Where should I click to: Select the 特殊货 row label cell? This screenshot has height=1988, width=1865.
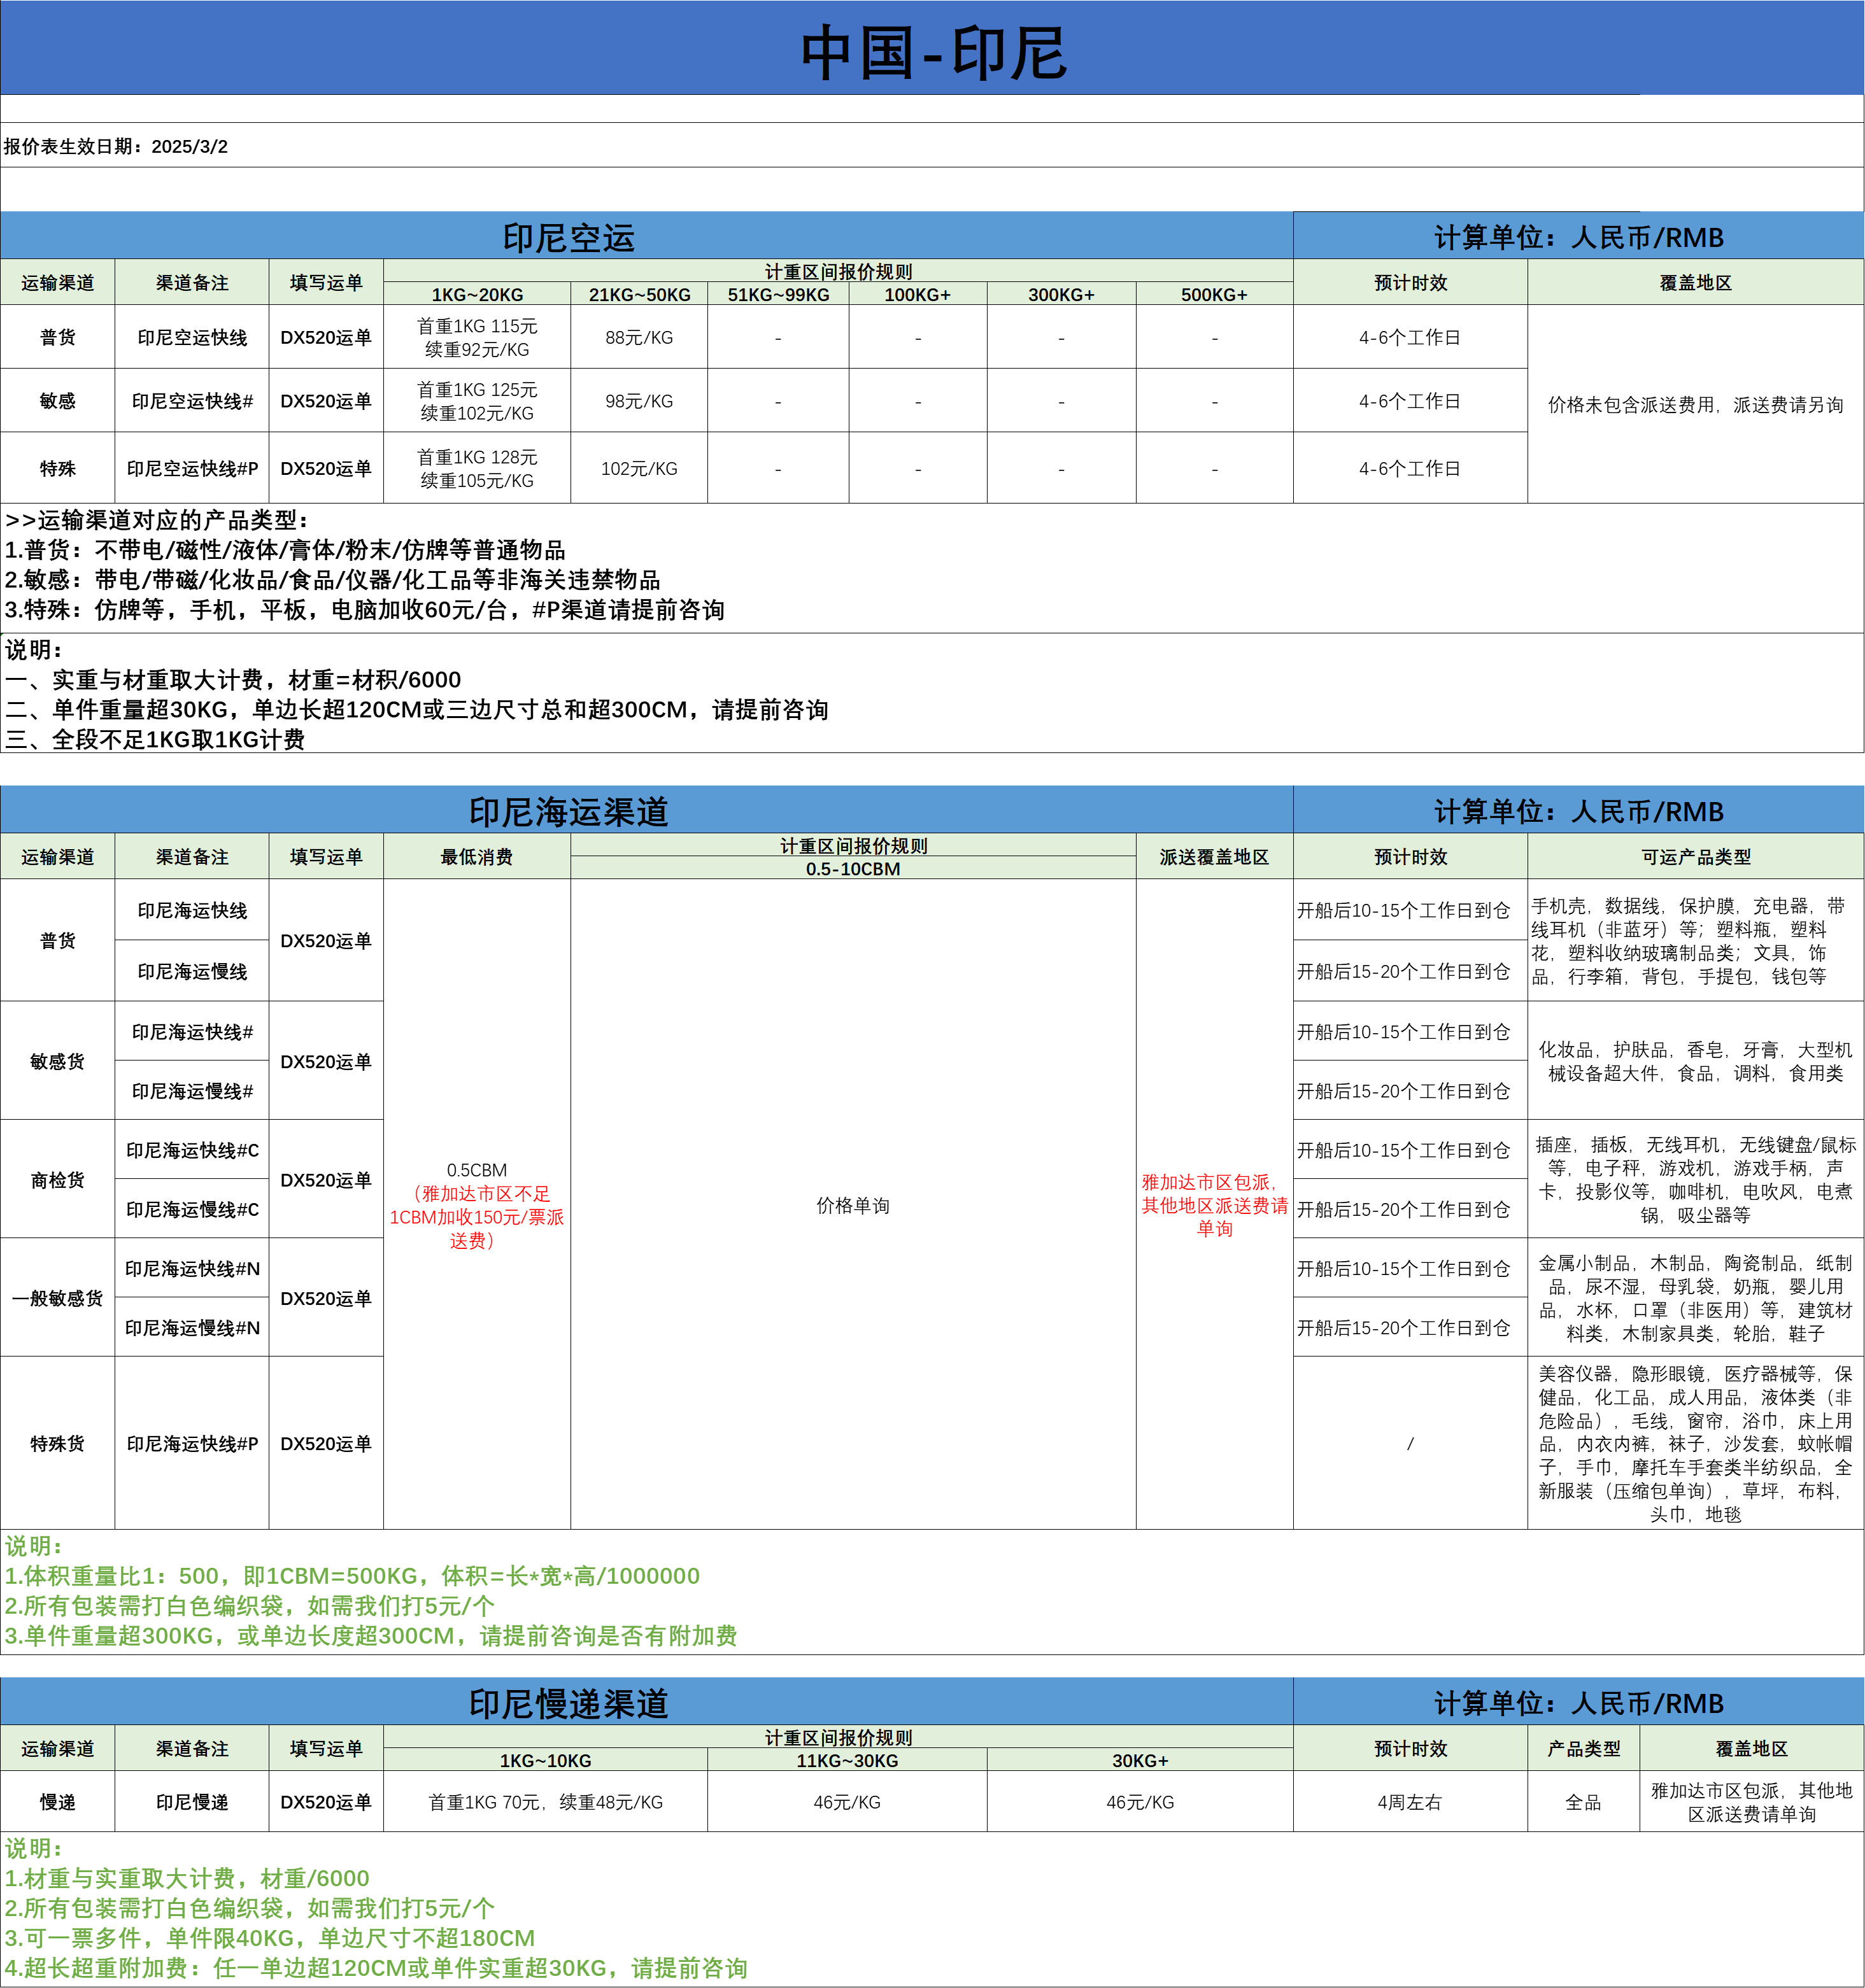tap(58, 1443)
